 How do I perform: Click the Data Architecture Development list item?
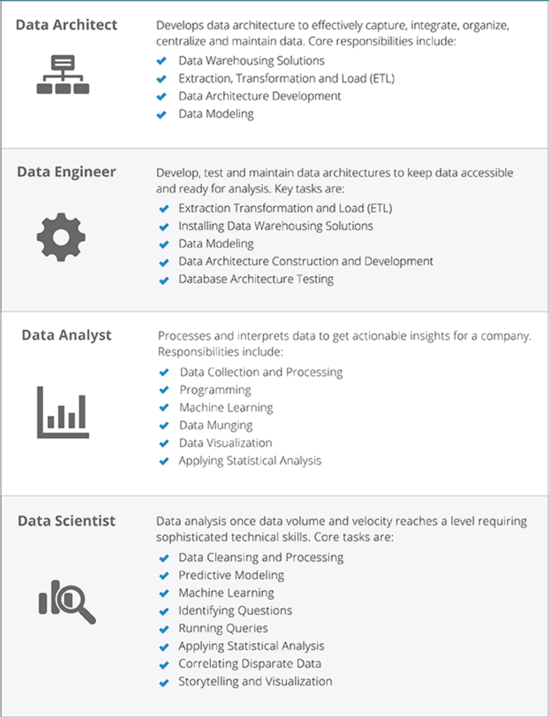259,96
